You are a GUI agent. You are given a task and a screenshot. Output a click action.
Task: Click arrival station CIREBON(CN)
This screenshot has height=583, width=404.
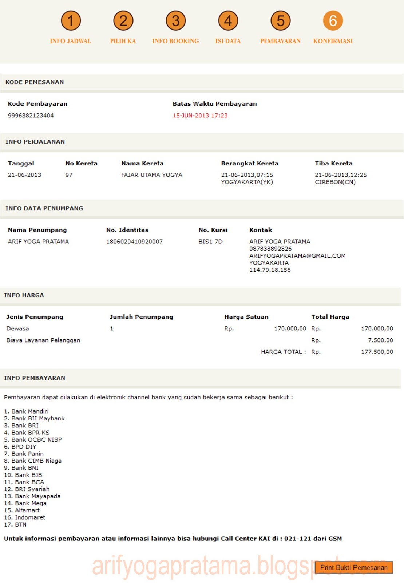click(335, 182)
